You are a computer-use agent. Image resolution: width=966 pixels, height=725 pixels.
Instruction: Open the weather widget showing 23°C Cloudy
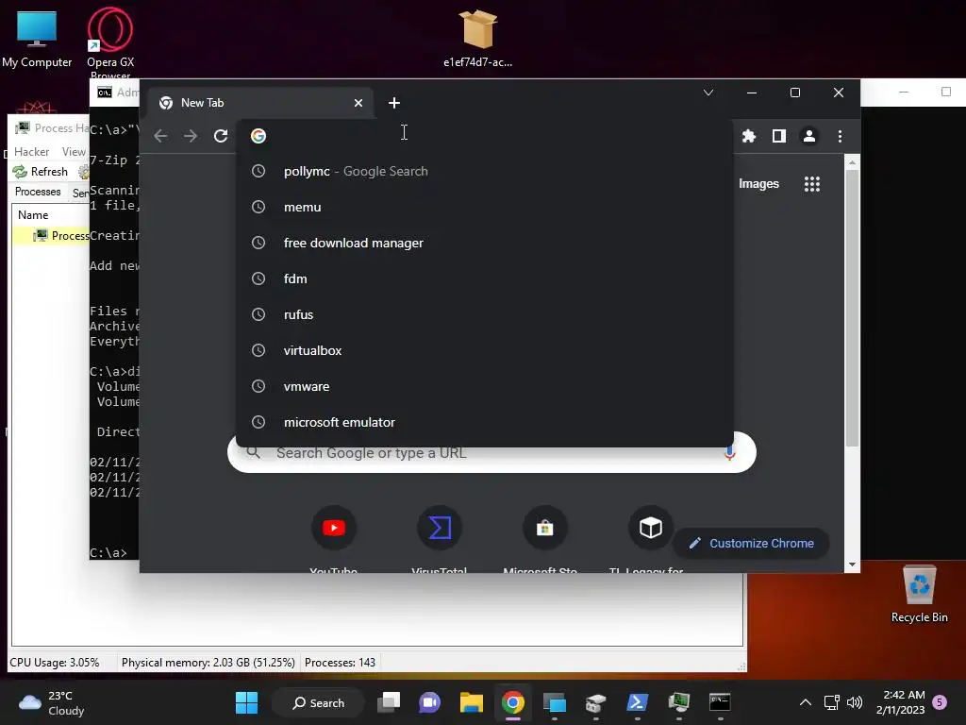(51, 702)
